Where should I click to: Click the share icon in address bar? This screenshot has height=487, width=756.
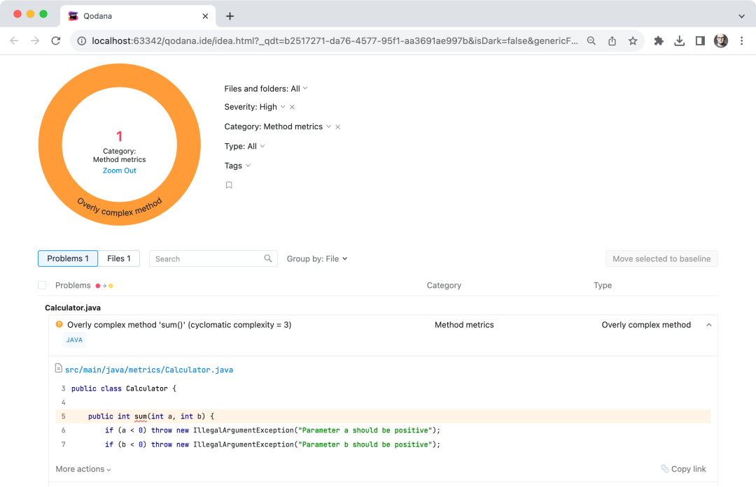point(612,41)
